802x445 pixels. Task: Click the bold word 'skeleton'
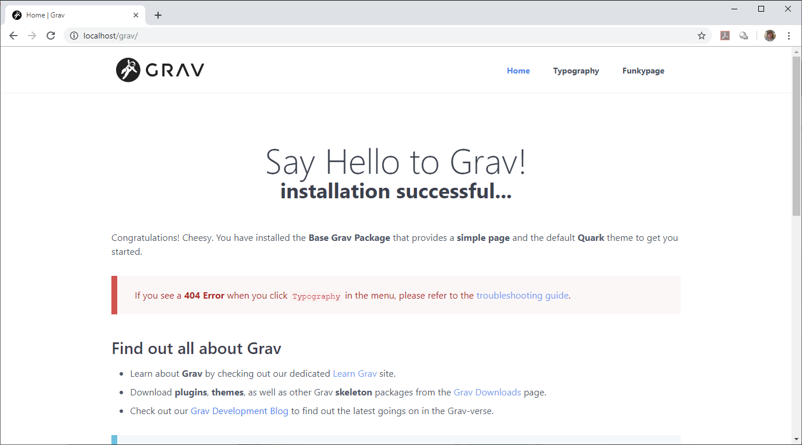353,392
